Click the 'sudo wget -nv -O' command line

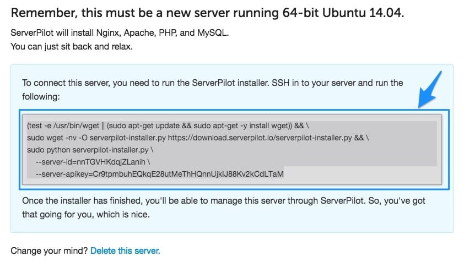198,138
